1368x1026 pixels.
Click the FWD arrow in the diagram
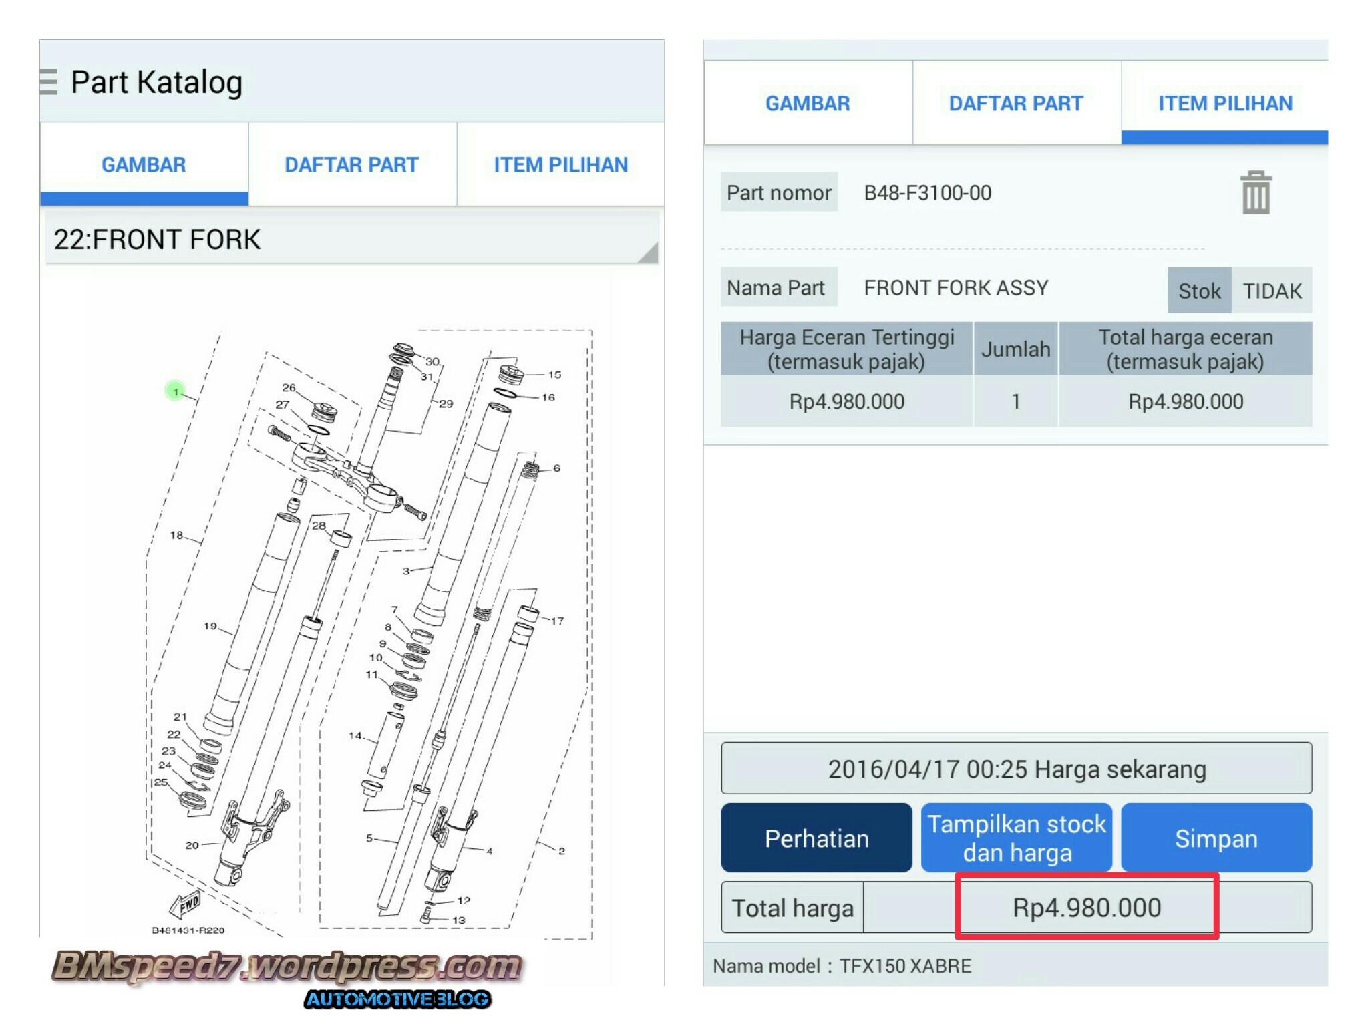pos(186,904)
